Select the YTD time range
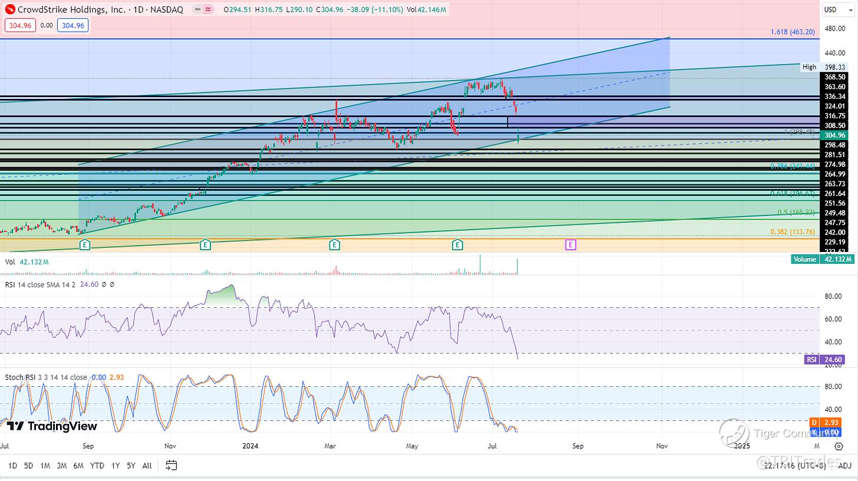Screen dimensions: 858x481 (x=97, y=466)
